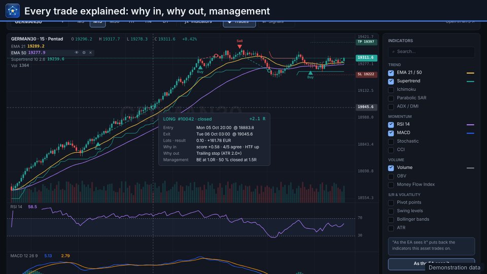Uncheck the MACD indicator
Image resolution: width=487 pixels, height=274 pixels.
tap(391, 133)
